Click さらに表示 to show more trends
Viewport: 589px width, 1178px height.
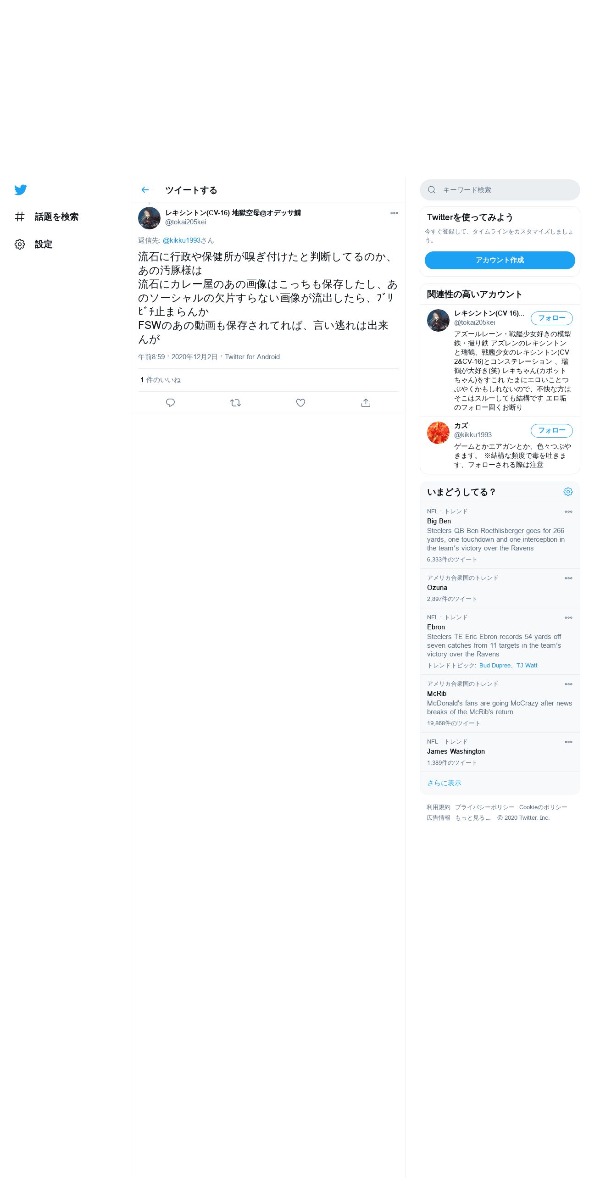(444, 783)
